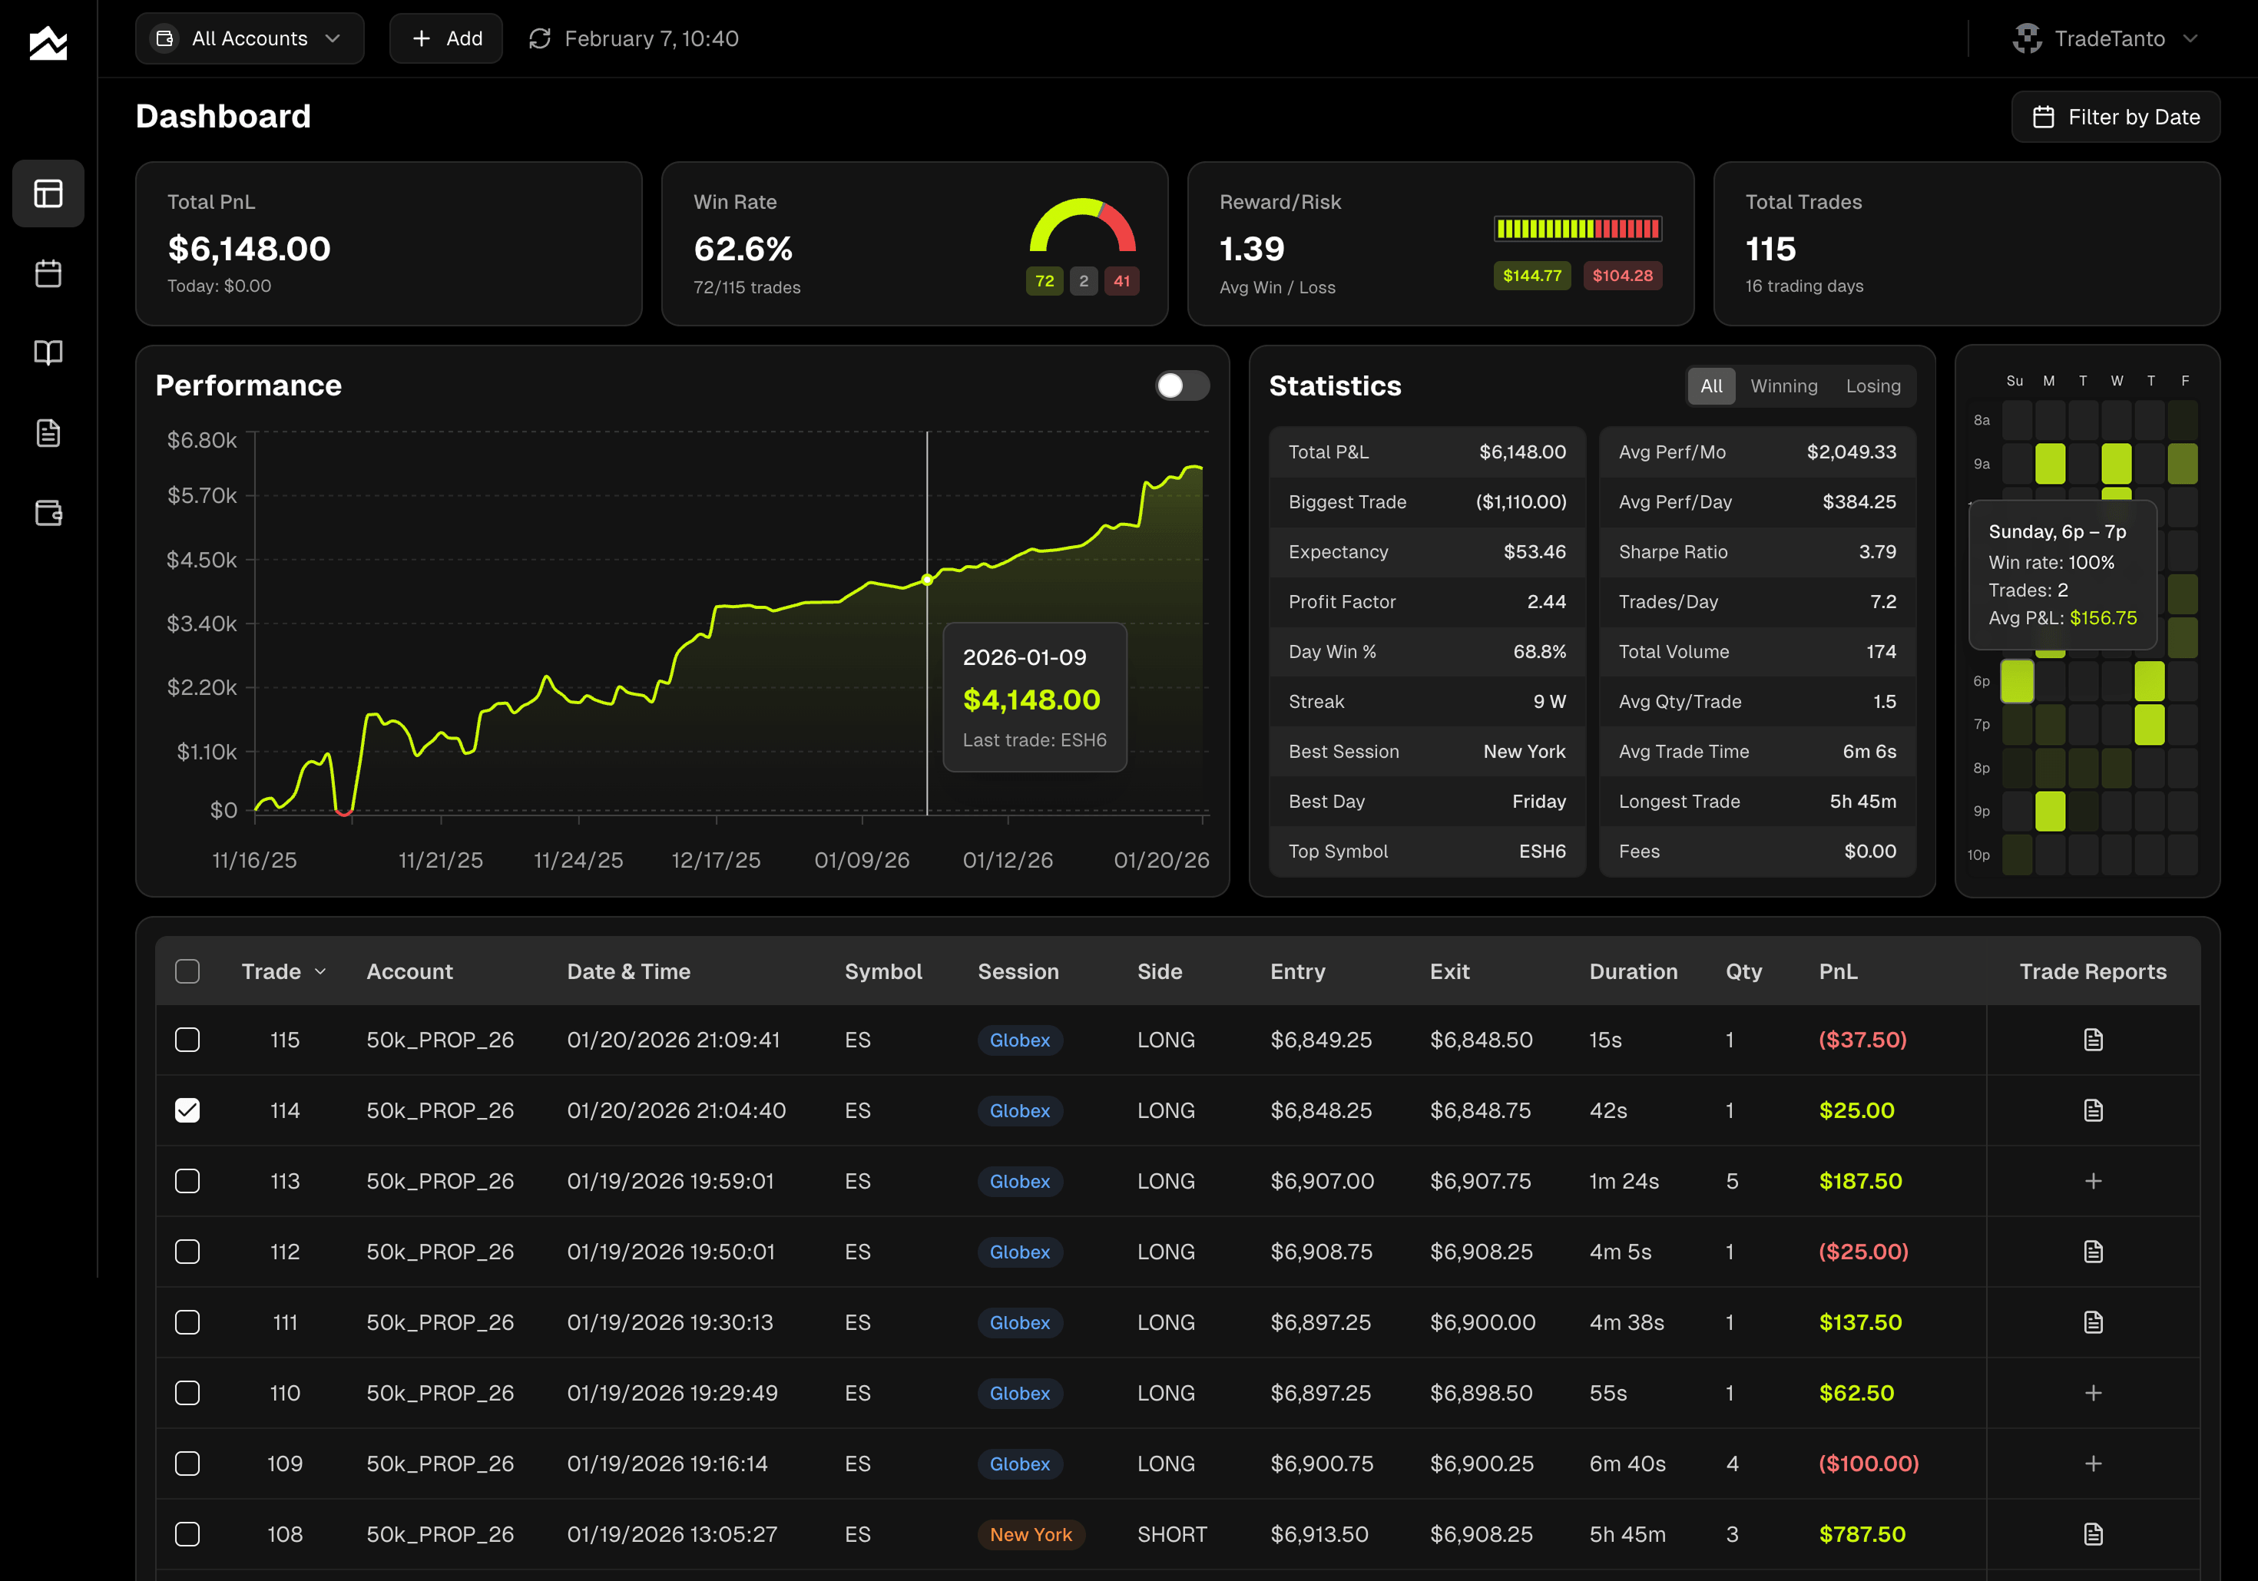Open the Dashboard layout sidebar icon

coord(48,193)
